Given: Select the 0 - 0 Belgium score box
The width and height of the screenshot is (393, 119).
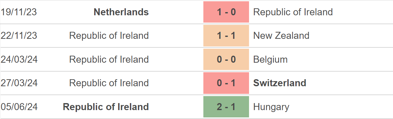Looking at the screenshot, I should pos(226,59).
